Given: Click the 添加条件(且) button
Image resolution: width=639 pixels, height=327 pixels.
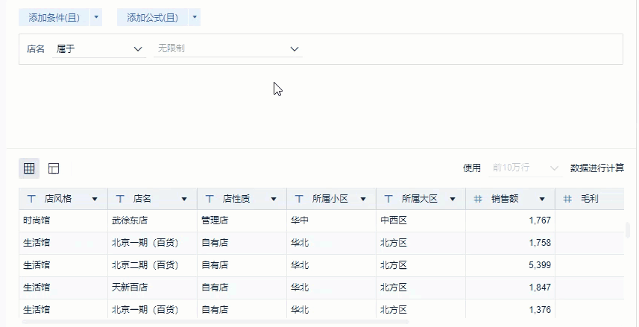Looking at the screenshot, I should click(54, 16).
